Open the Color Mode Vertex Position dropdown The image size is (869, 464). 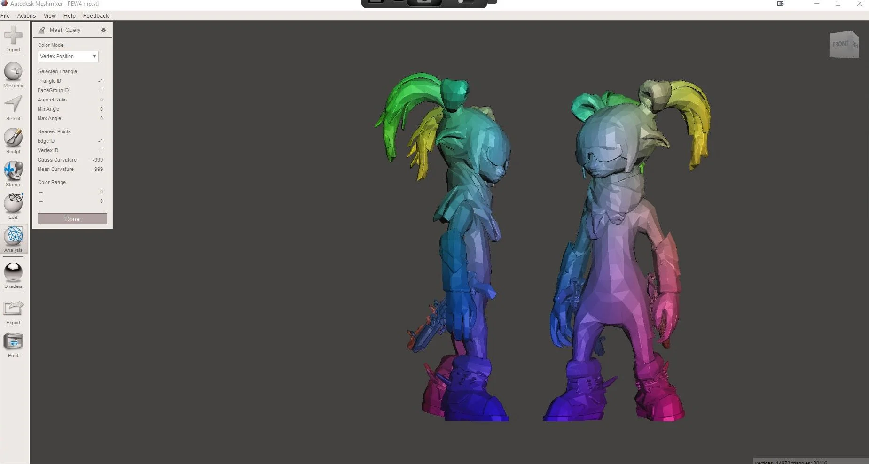tap(68, 56)
